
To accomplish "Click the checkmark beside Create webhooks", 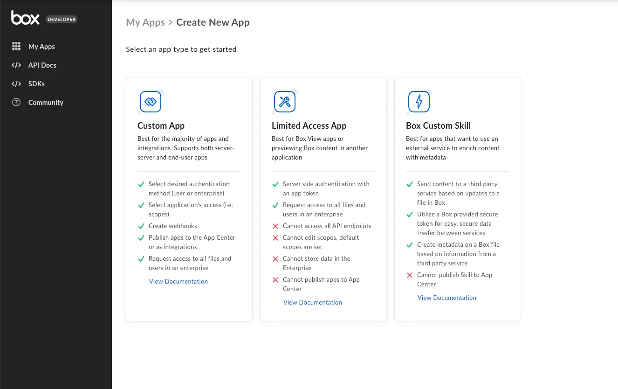I will 141,226.
